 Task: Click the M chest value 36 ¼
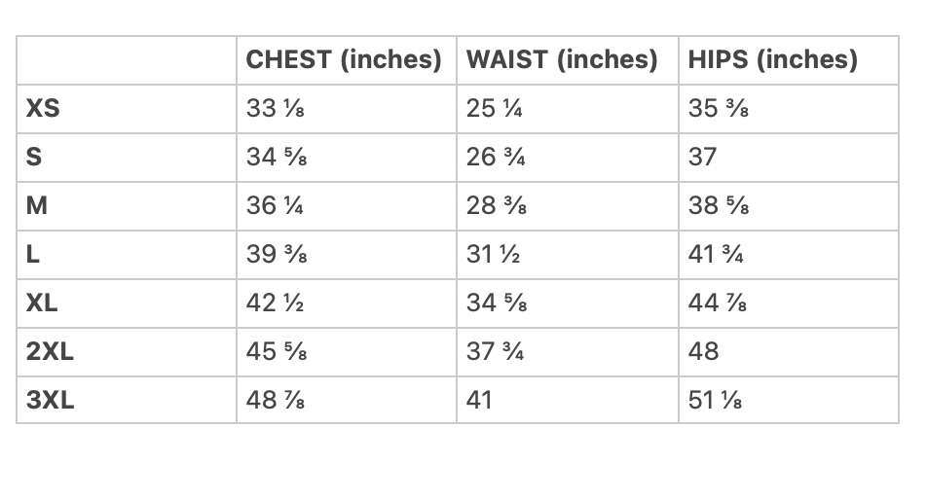277,206
